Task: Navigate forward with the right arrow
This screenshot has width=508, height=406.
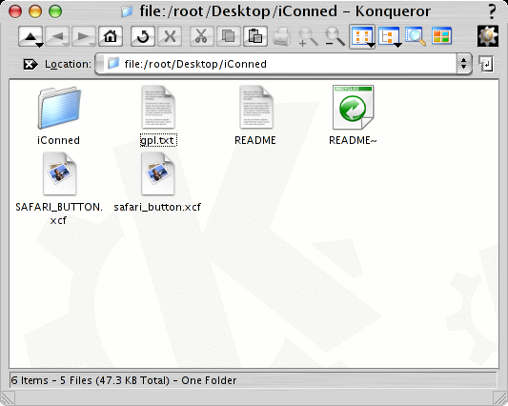Action: [x=84, y=36]
